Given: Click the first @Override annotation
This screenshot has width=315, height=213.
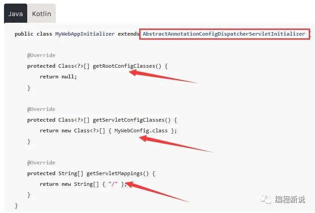Looking at the screenshot, I should [41, 55].
